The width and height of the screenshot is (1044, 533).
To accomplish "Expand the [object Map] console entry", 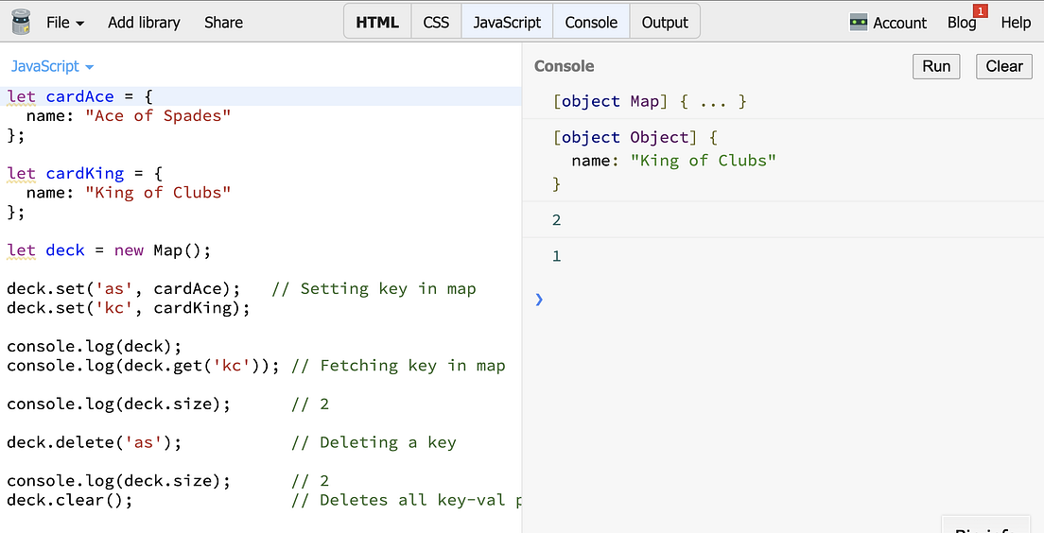I will pos(649,101).
